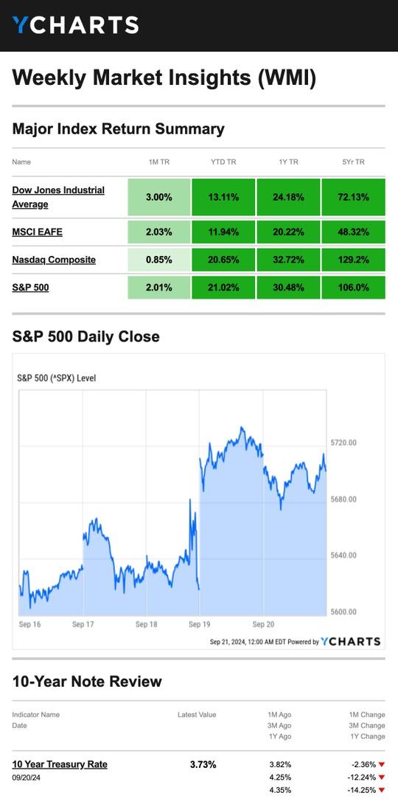This screenshot has width=398, height=801.
Task: Click the MSCI EAFE 1Y TR 20.22% cell
Action: coord(288,232)
